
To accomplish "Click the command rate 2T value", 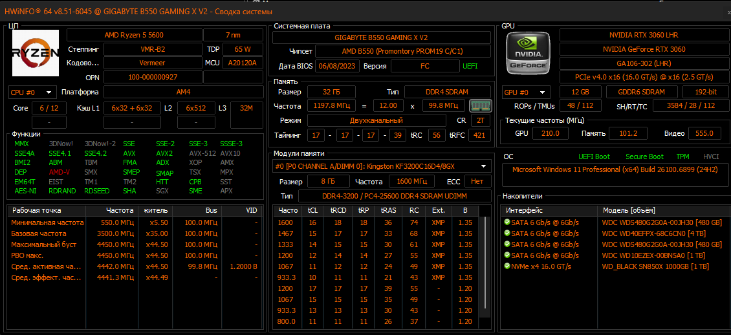I will (x=481, y=120).
